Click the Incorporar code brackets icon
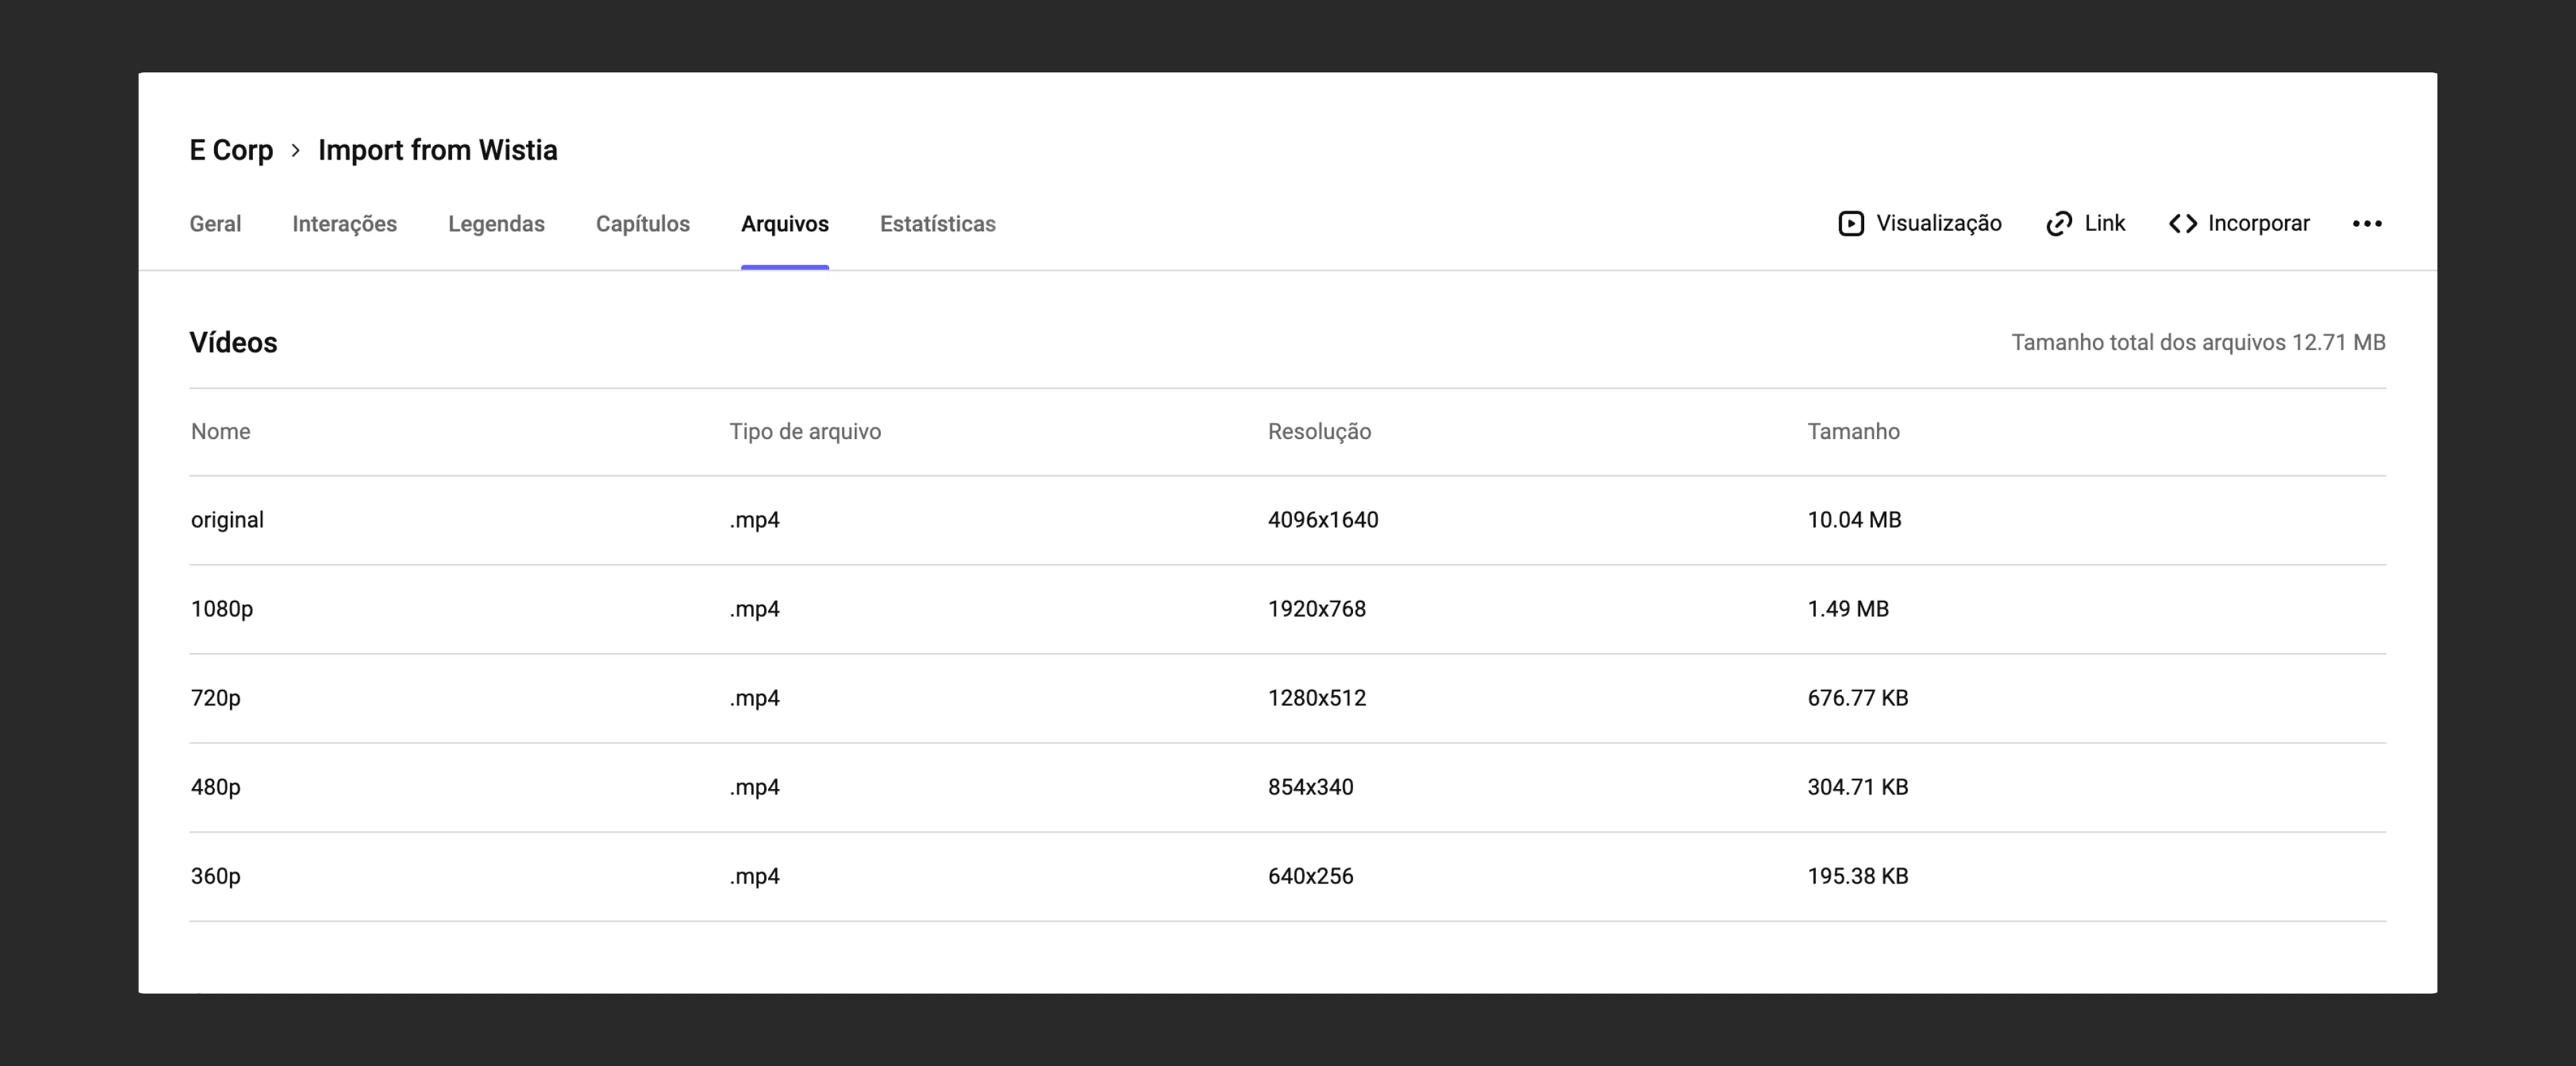2576x1066 pixels. tap(2183, 224)
